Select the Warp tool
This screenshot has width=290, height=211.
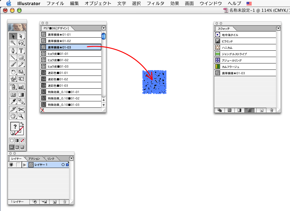pyautogui.click(x=13, y=79)
